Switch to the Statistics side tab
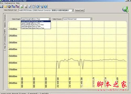Screen dimensions: 131x94 coord(5,25)
